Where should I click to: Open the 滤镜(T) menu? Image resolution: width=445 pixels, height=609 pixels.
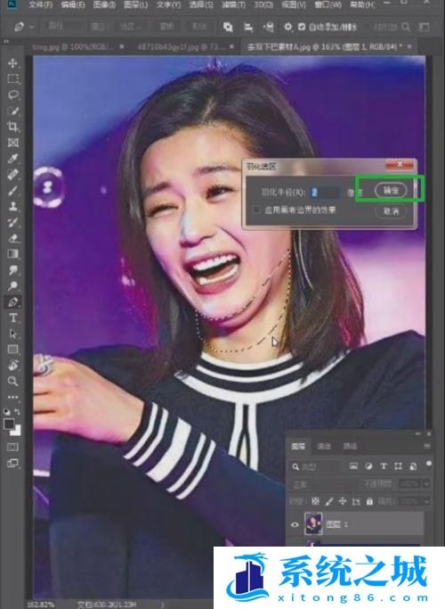pos(233,5)
